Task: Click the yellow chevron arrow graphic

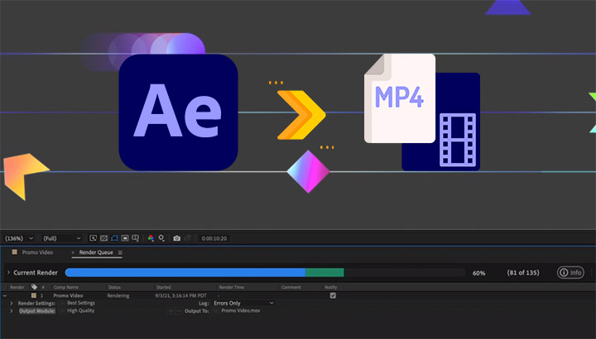Action: 301,115
